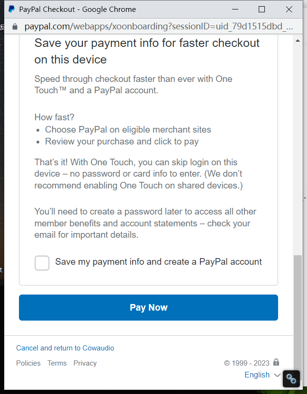Viewport: 307px width, 394px height.
Task: Click the padlock icon beside © 1999 - 2023
Action: [x=276, y=362]
